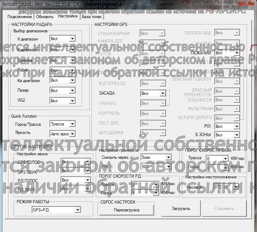The height and width of the screenshot is (232, 257).
Task: Open the Город/Трасса dropdown
Action: pyautogui.click(x=62, y=124)
